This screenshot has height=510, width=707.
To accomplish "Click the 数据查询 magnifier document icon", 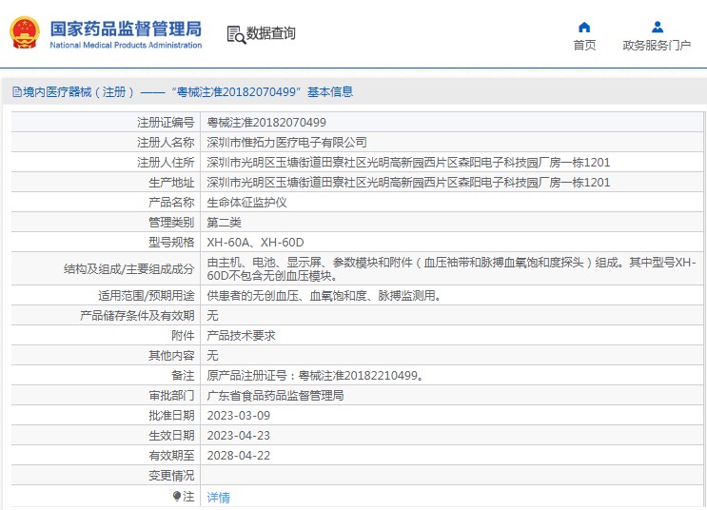I will 235,34.
